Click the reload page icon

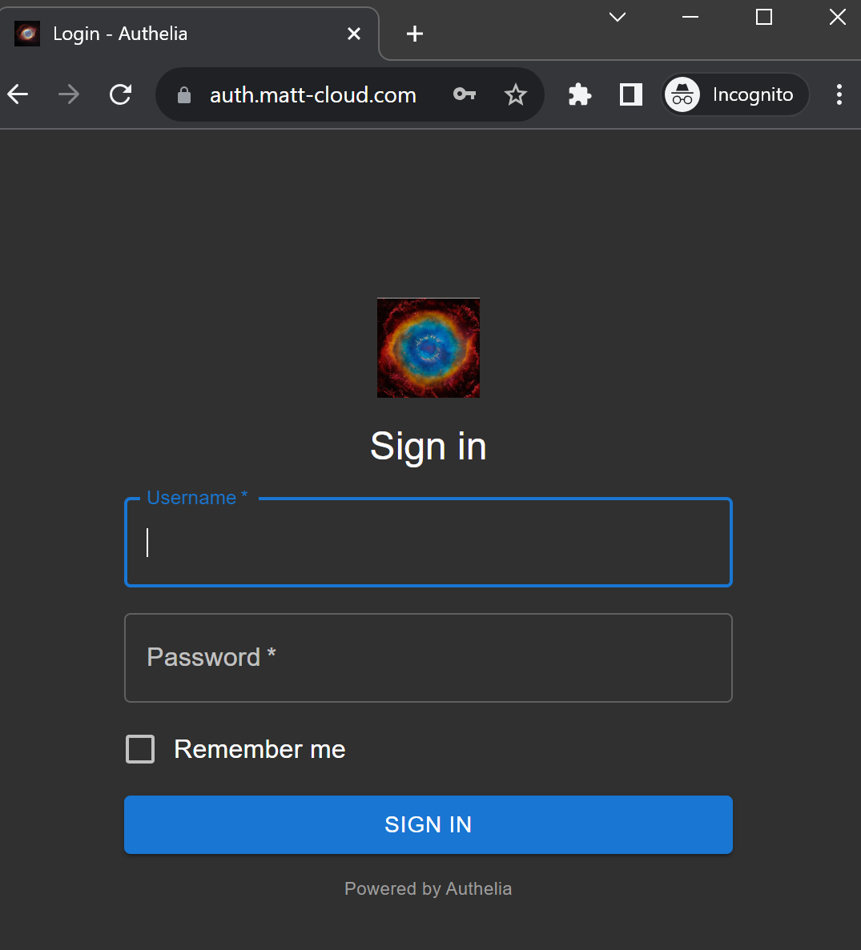(x=121, y=94)
